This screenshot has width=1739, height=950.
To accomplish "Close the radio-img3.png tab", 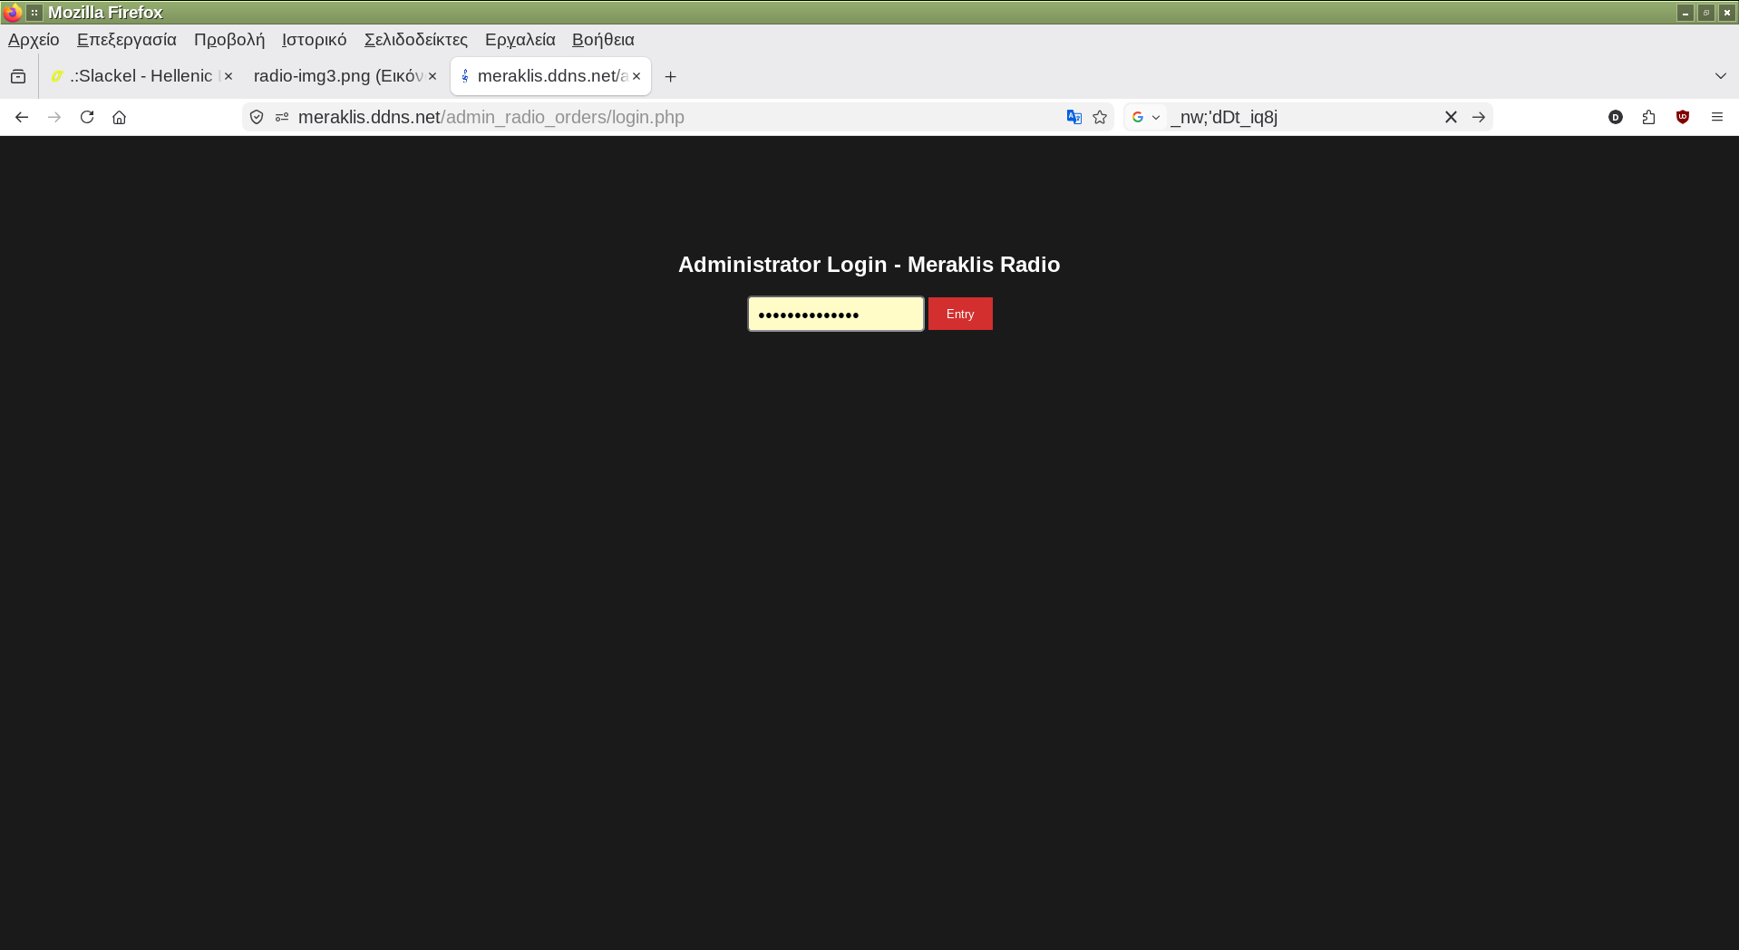I will coord(432,76).
